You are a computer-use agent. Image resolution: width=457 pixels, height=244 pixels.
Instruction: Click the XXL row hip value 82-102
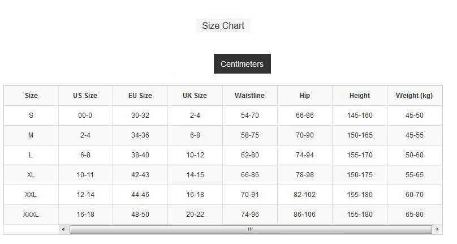tap(304, 195)
